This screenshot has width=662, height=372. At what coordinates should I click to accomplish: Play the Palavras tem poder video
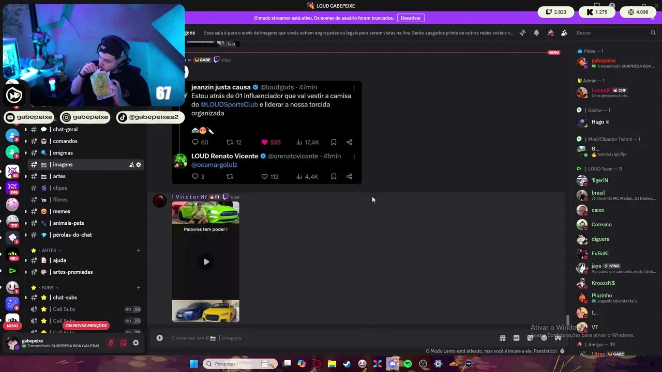click(x=206, y=262)
